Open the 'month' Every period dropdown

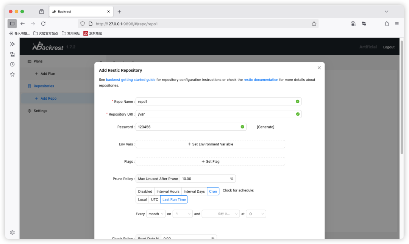tap(156, 214)
